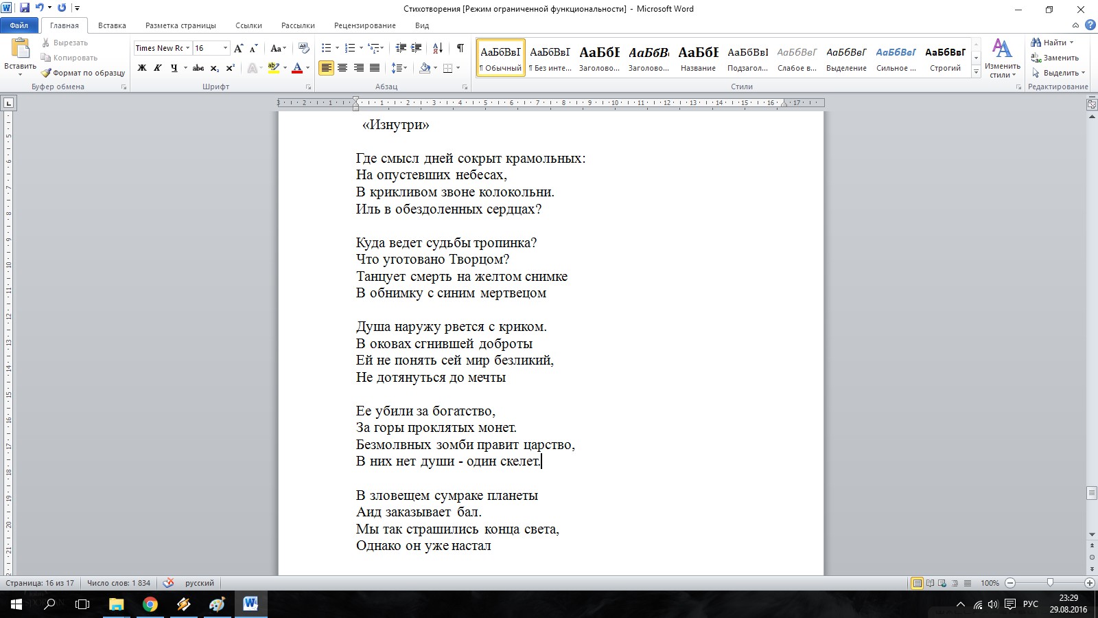Apply the Обычный style
1098x618 pixels.
[x=501, y=58]
